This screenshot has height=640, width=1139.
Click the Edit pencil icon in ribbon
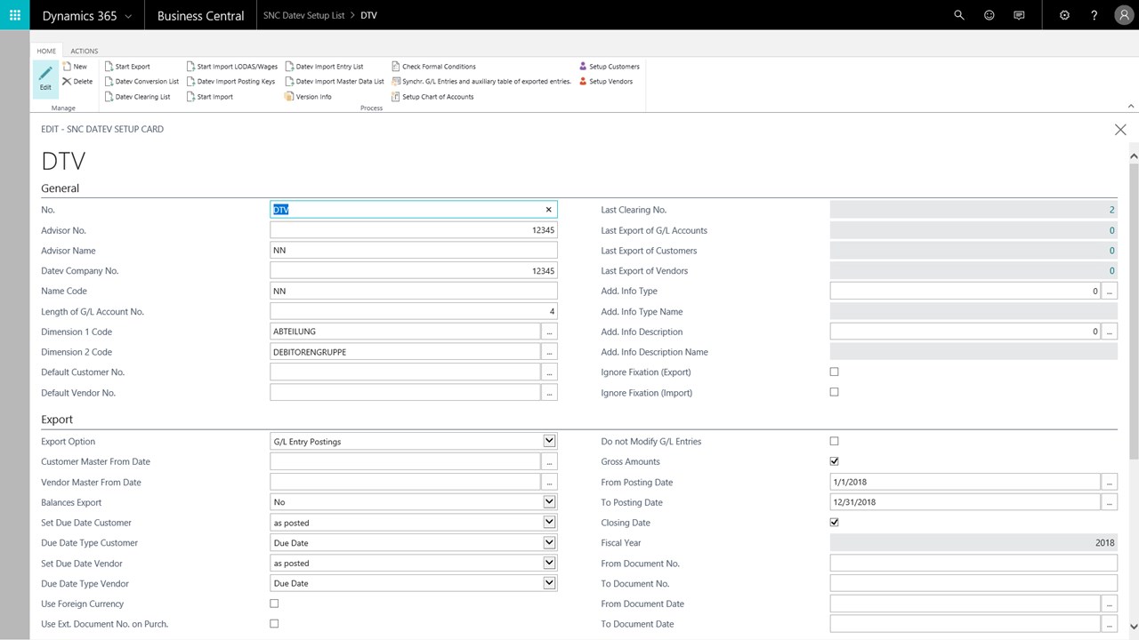tap(45, 75)
